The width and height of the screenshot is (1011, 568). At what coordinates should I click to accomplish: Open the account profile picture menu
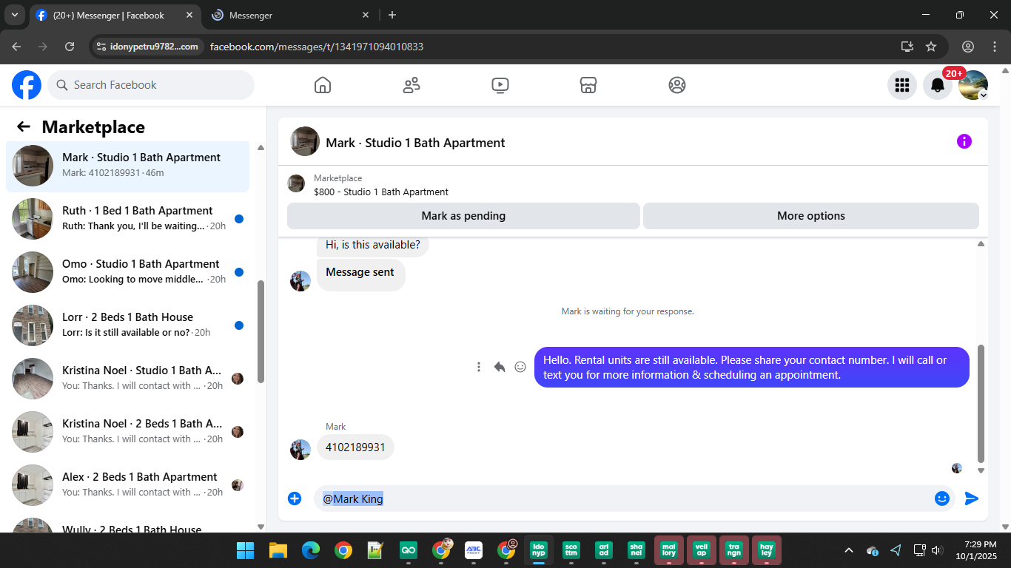click(x=973, y=85)
